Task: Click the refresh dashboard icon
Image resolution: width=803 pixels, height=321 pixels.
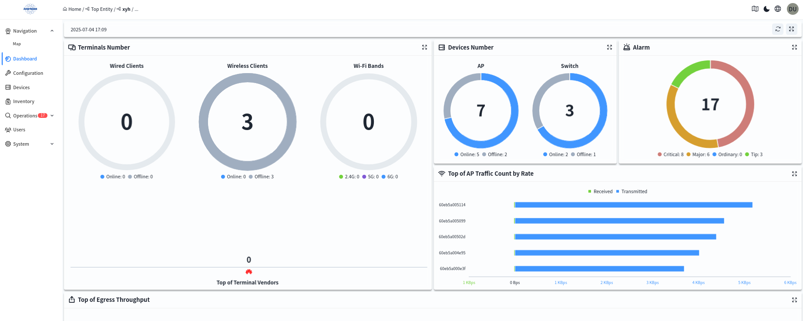Action: coord(778,29)
